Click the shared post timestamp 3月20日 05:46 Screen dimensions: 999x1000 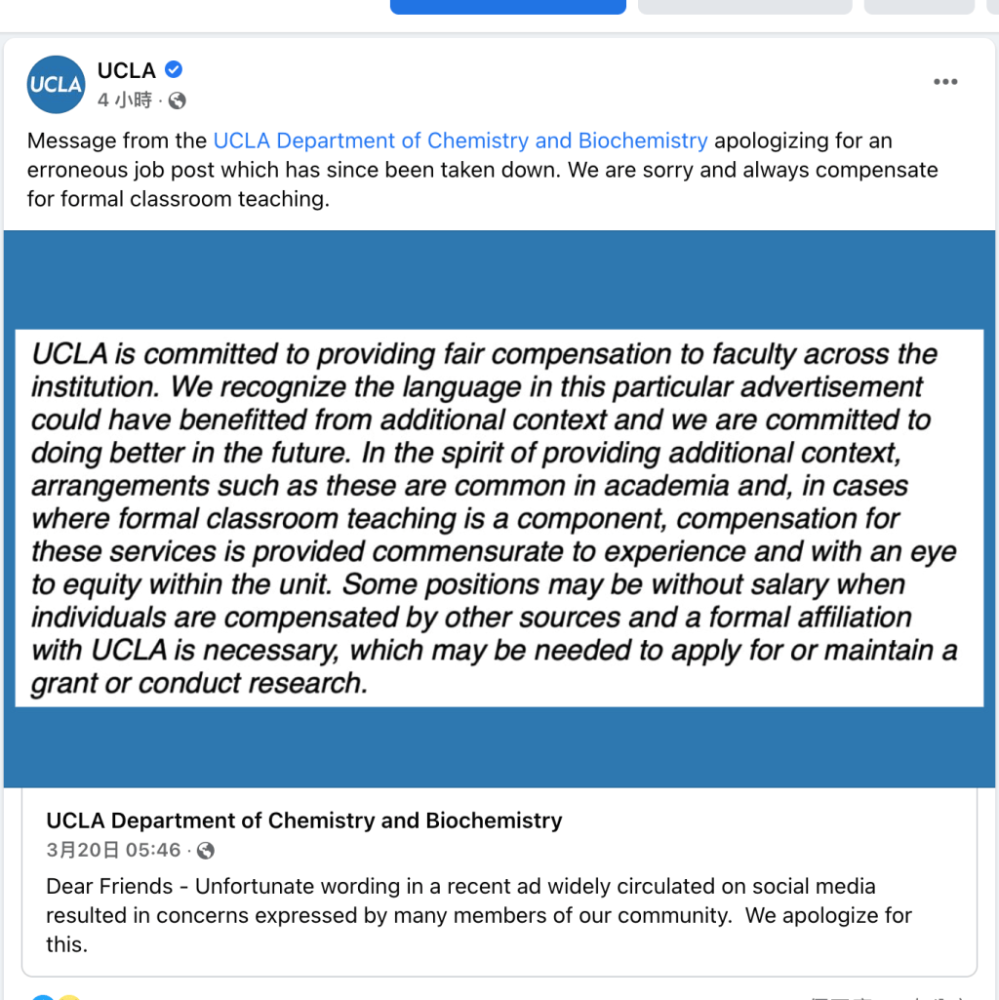[x=113, y=850]
